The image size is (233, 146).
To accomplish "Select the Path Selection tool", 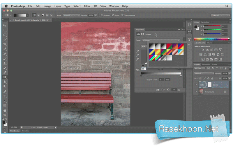I will pos(5,101).
